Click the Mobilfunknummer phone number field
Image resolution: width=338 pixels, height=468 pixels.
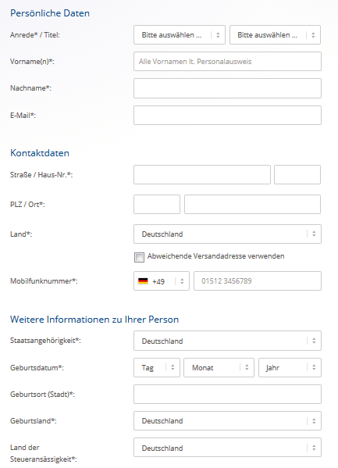[258, 280]
